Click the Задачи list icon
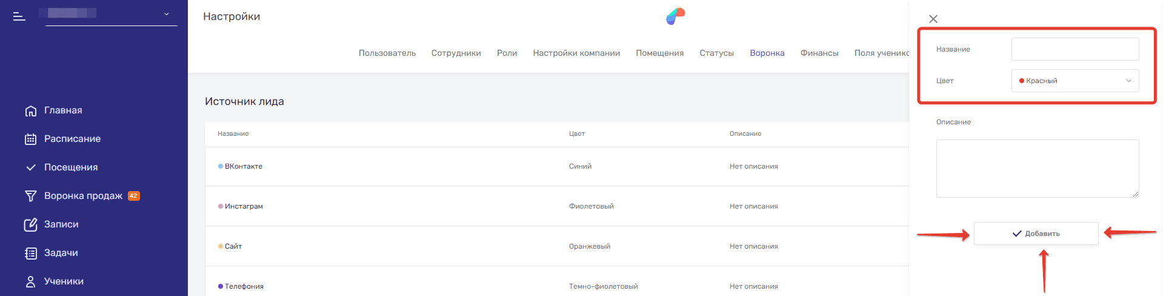 tap(31, 253)
